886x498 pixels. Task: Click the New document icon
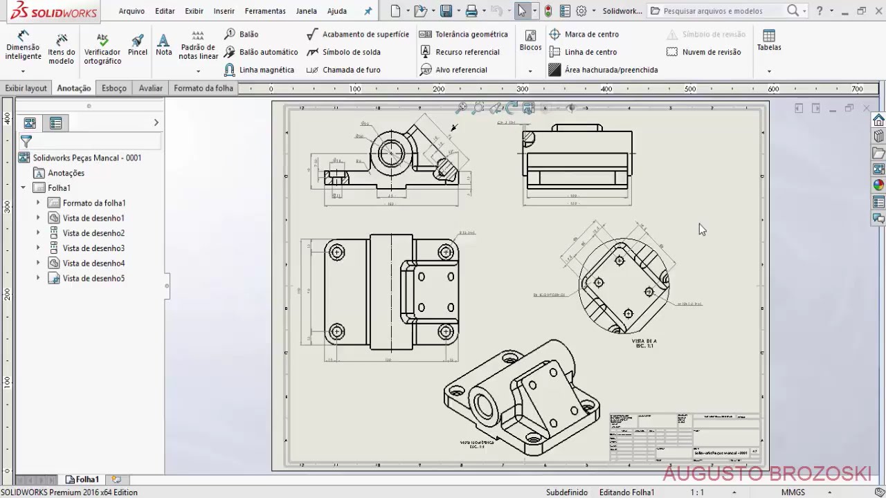[395, 11]
